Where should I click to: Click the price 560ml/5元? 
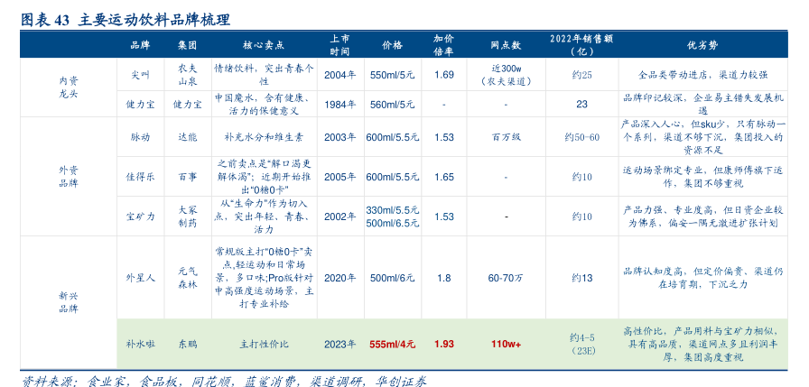click(x=392, y=104)
